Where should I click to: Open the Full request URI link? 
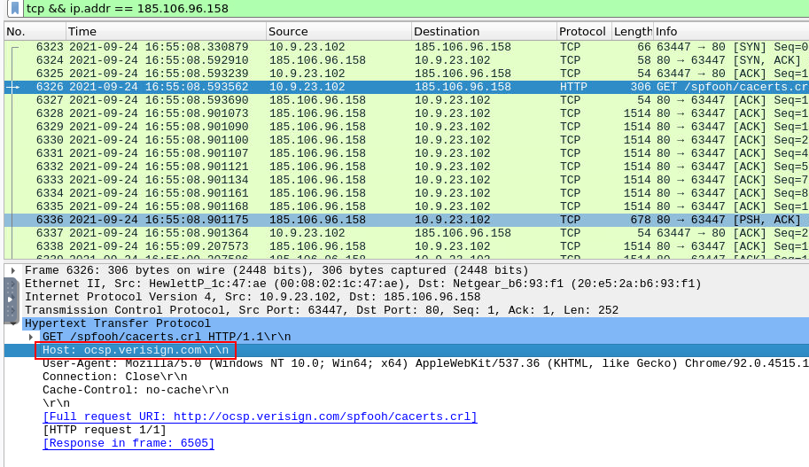pyautogui.click(x=260, y=417)
